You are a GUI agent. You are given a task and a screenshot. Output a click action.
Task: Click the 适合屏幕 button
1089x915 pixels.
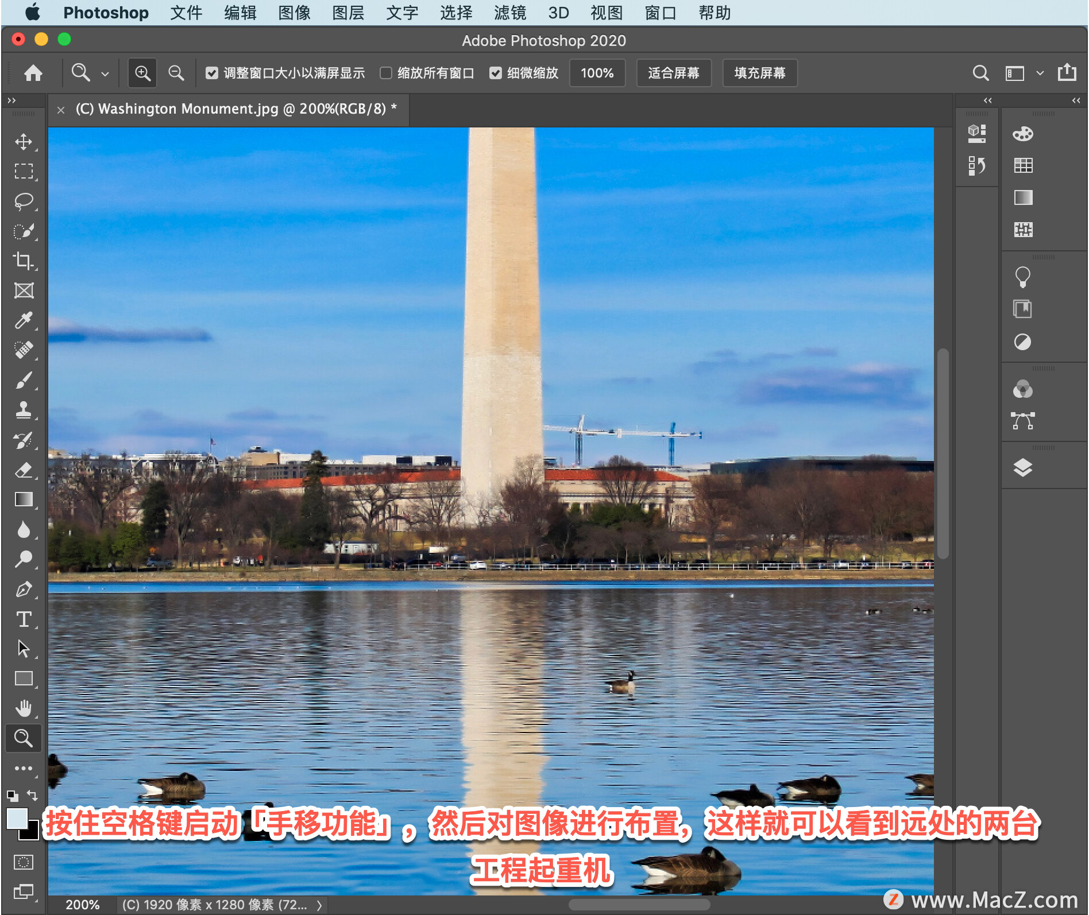[674, 73]
